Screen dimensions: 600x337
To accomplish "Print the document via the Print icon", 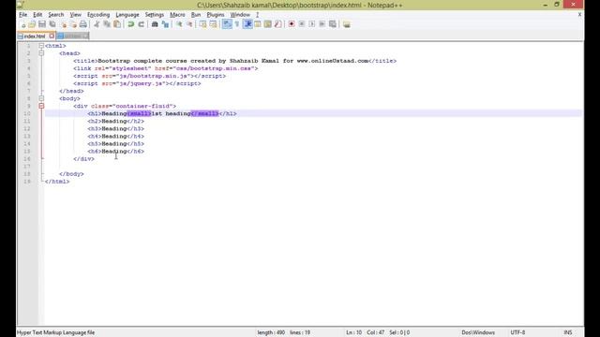I will pyautogui.click(x=83, y=24).
